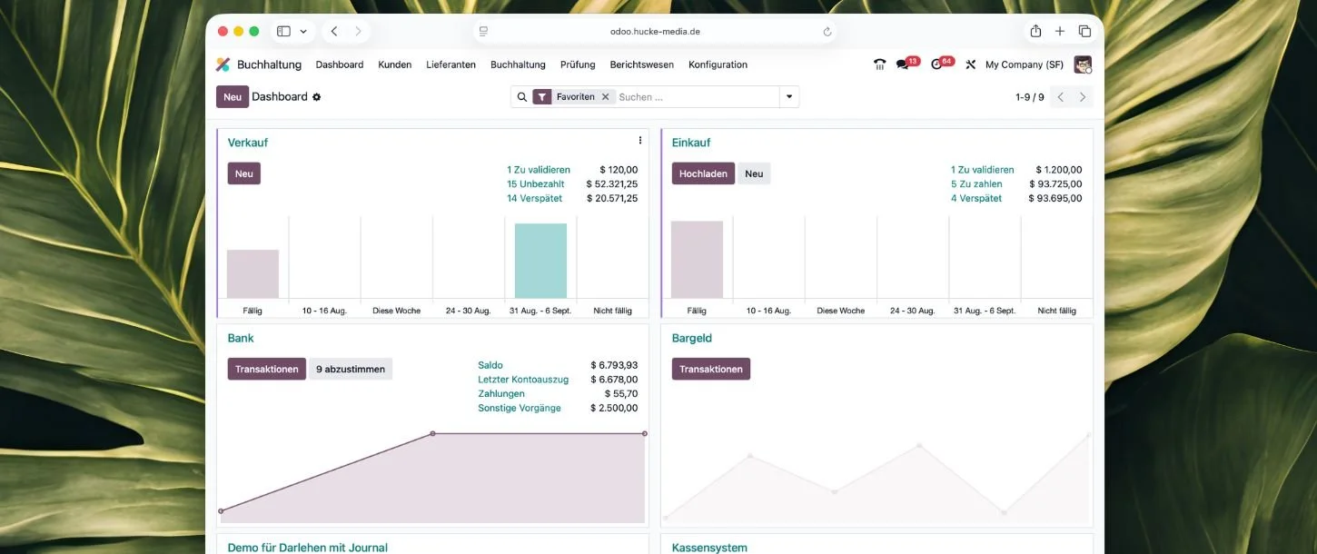Open the user avatar menu

coord(1083,64)
